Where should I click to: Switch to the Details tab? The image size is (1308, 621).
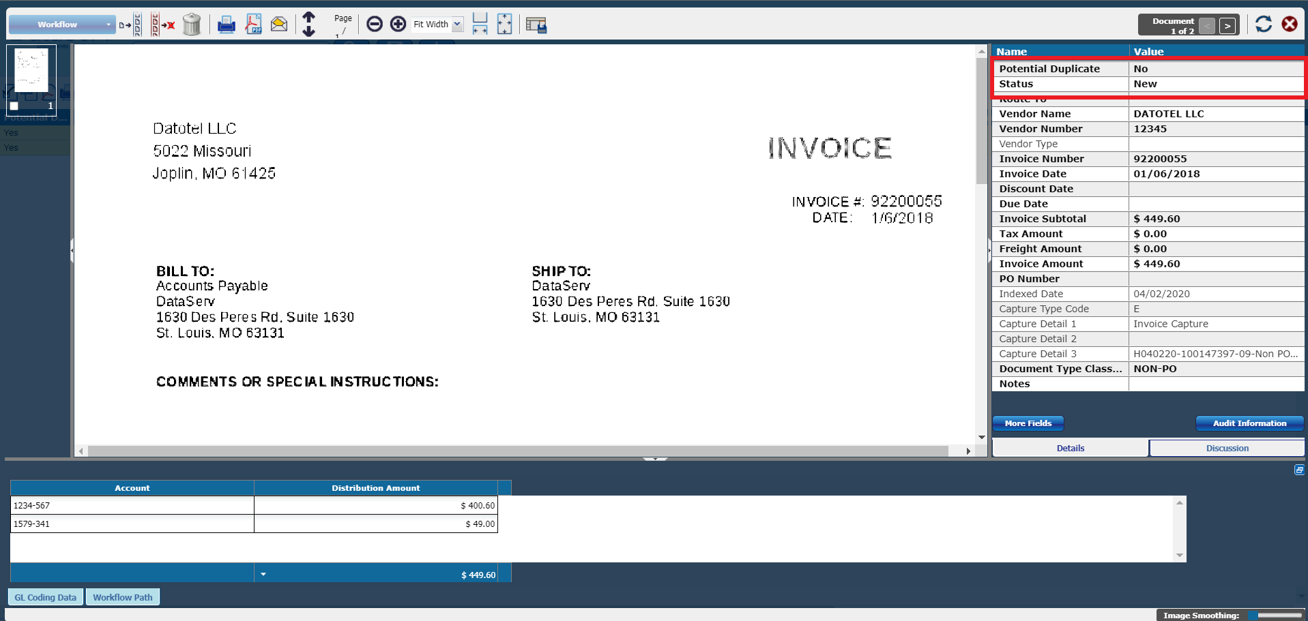pos(1070,448)
